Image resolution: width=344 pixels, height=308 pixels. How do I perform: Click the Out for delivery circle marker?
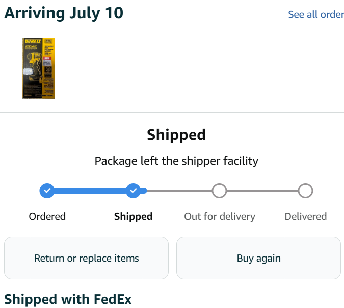[219, 191]
